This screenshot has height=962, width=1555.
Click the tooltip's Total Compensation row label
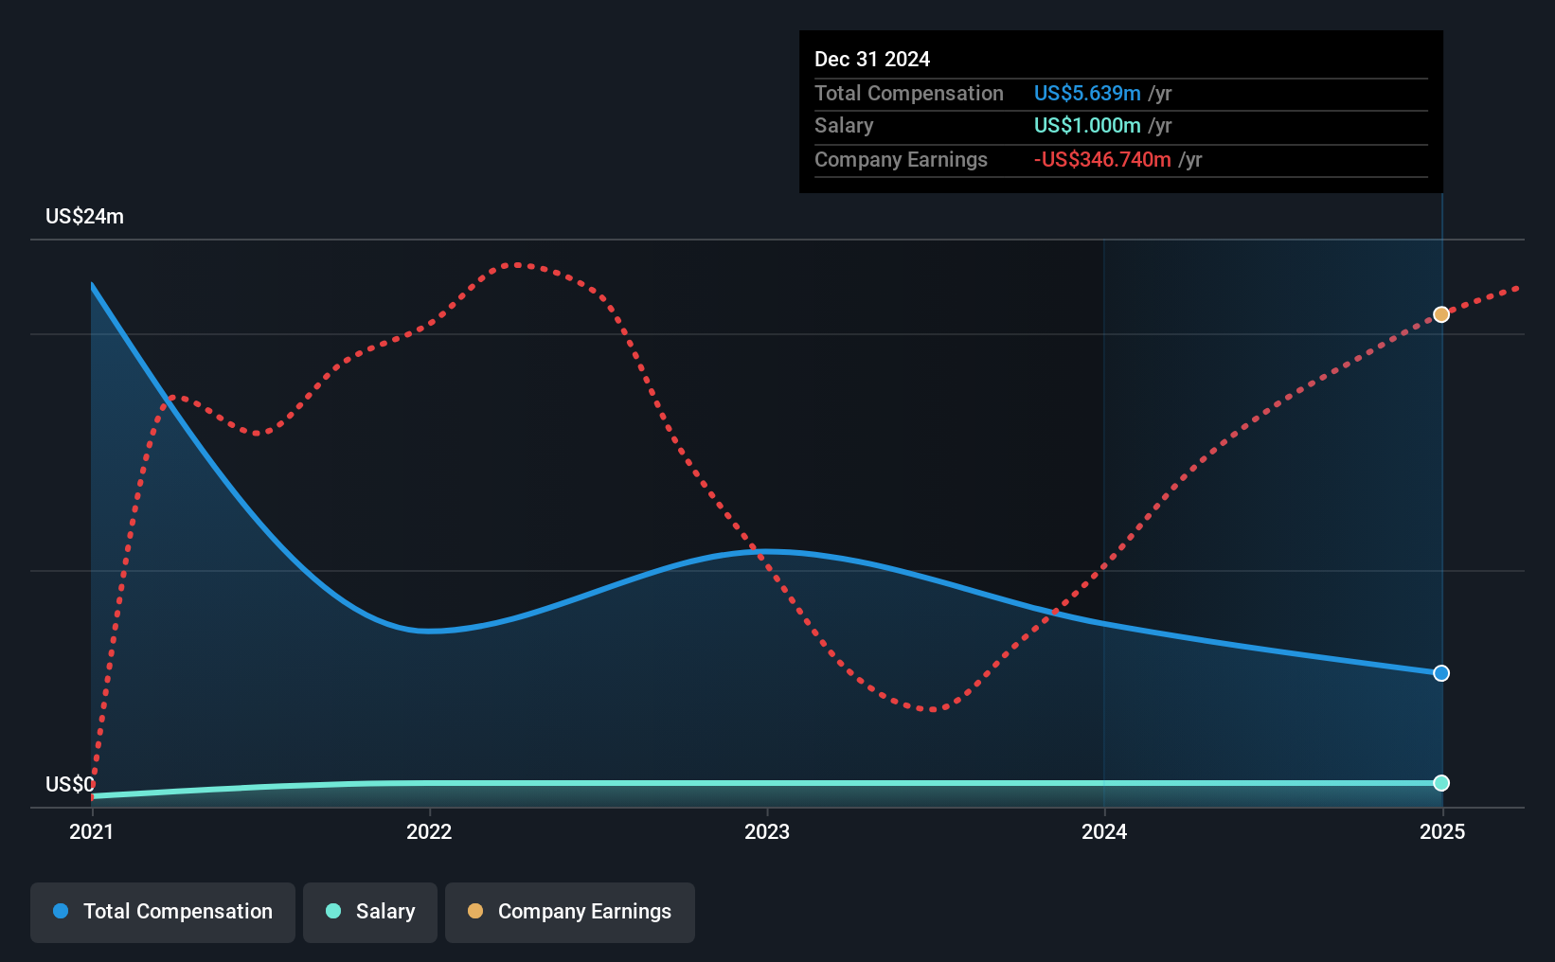coord(909,93)
